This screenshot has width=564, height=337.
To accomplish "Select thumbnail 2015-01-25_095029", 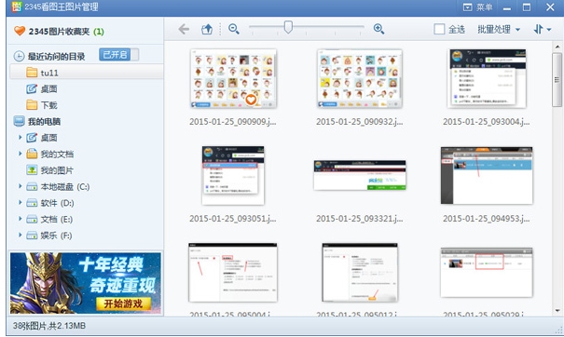I will click(x=487, y=273).
